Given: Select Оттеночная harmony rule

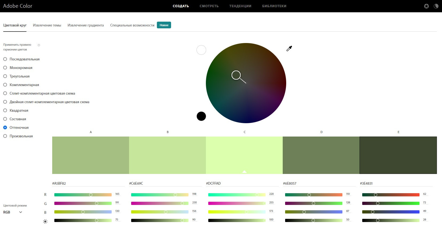Looking at the screenshot, I should coord(16,127).
